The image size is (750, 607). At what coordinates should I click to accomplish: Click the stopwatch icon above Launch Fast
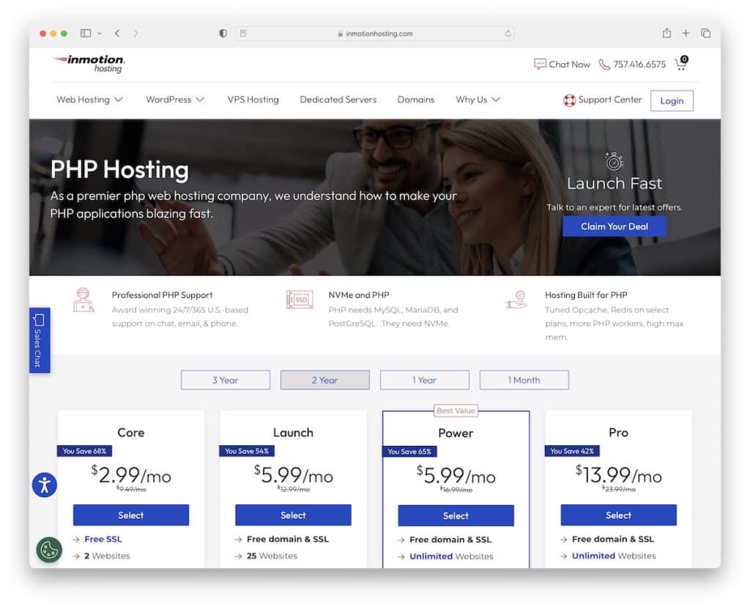pos(615,161)
